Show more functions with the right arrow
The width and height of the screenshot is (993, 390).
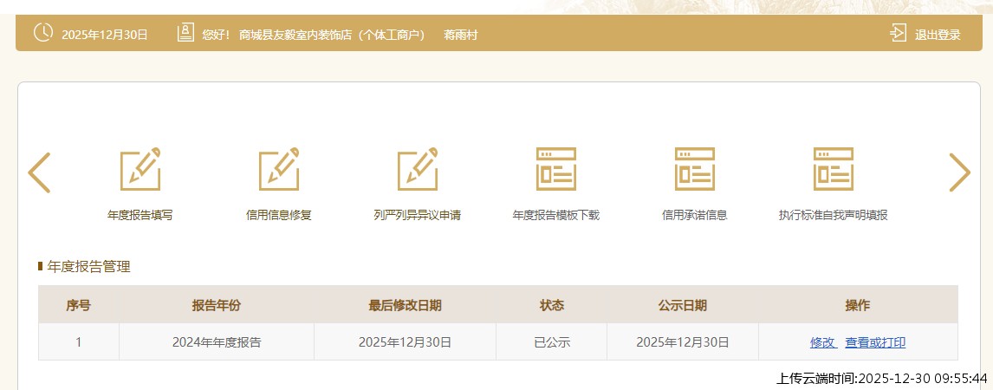pos(959,172)
